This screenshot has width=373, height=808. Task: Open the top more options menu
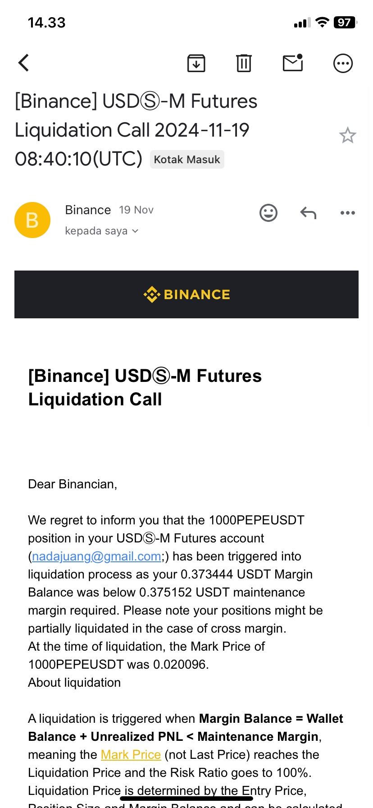click(x=343, y=63)
